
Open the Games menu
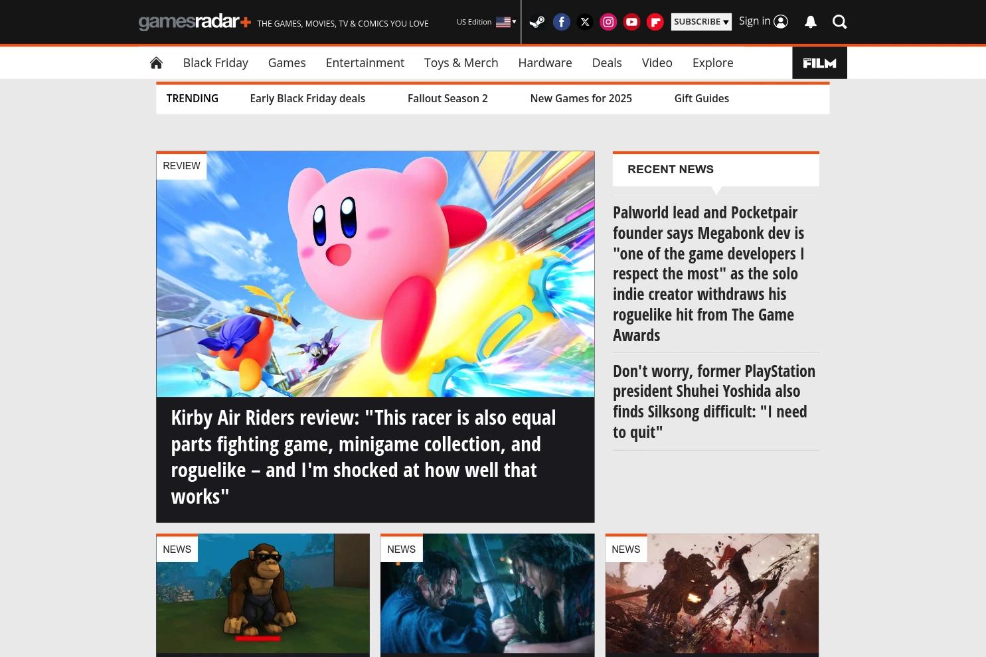287,62
